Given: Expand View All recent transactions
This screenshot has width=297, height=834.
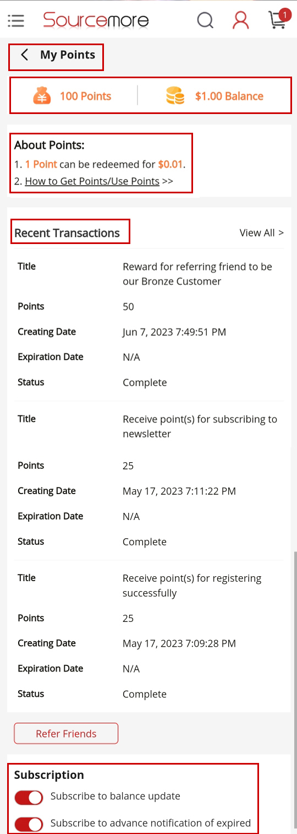Looking at the screenshot, I should click(262, 233).
